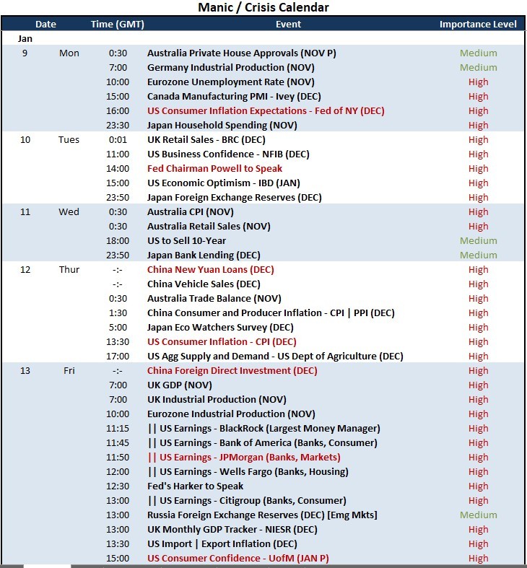Select US Consumer Inflation Expectations event
The width and height of the screenshot is (527, 568).
[x=266, y=111]
